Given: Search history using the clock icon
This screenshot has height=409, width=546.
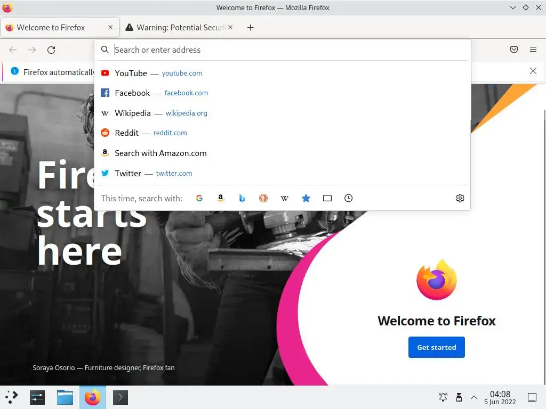Looking at the screenshot, I should 349,198.
